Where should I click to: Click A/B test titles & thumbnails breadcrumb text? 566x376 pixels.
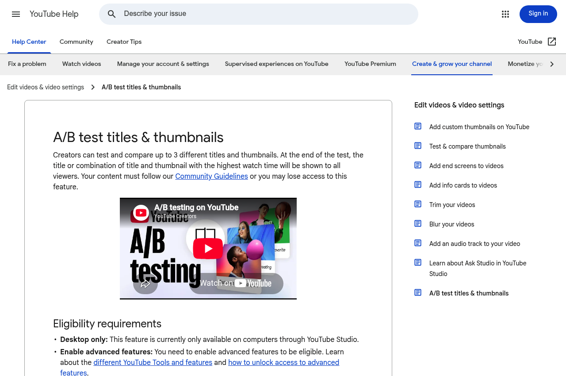point(141,87)
